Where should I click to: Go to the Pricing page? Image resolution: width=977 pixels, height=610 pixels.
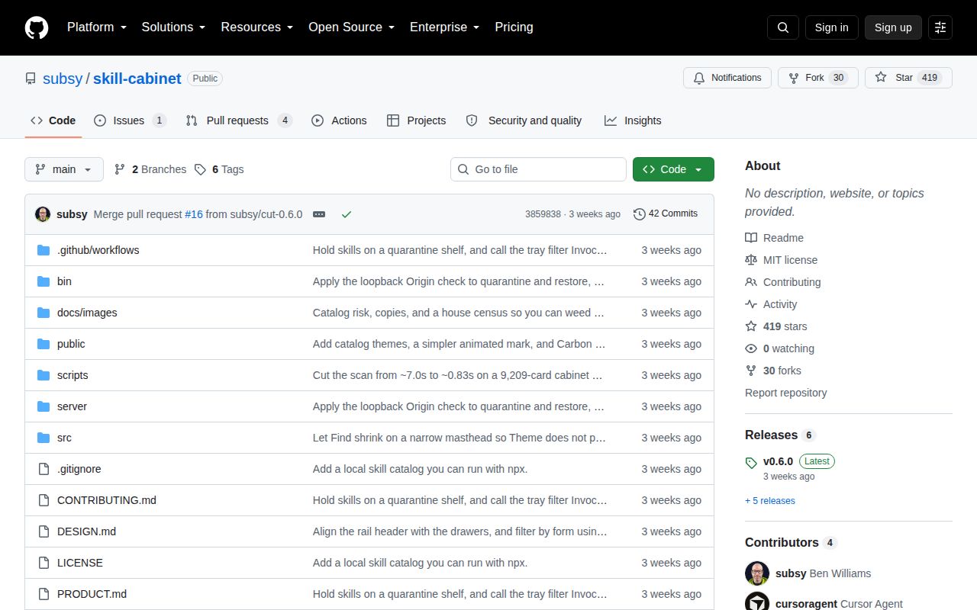(514, 27)
